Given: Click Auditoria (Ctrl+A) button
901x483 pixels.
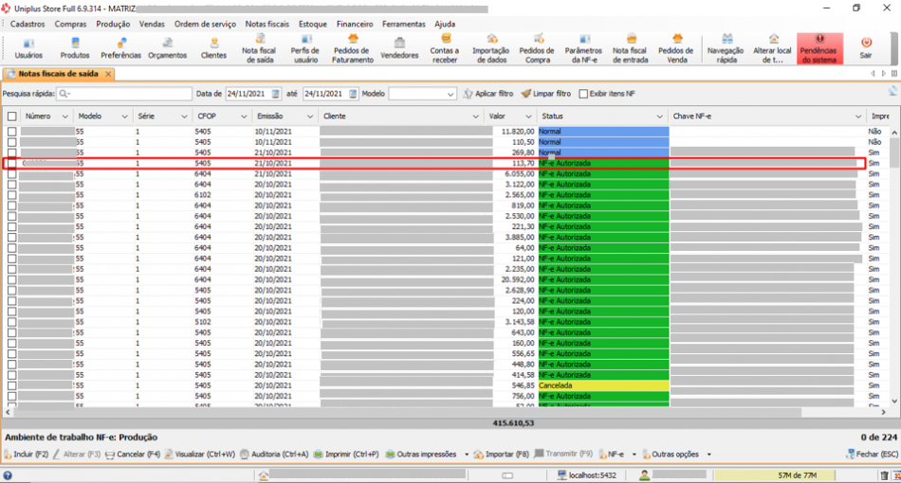Looking at the screenshot, I should coord(275,455).
